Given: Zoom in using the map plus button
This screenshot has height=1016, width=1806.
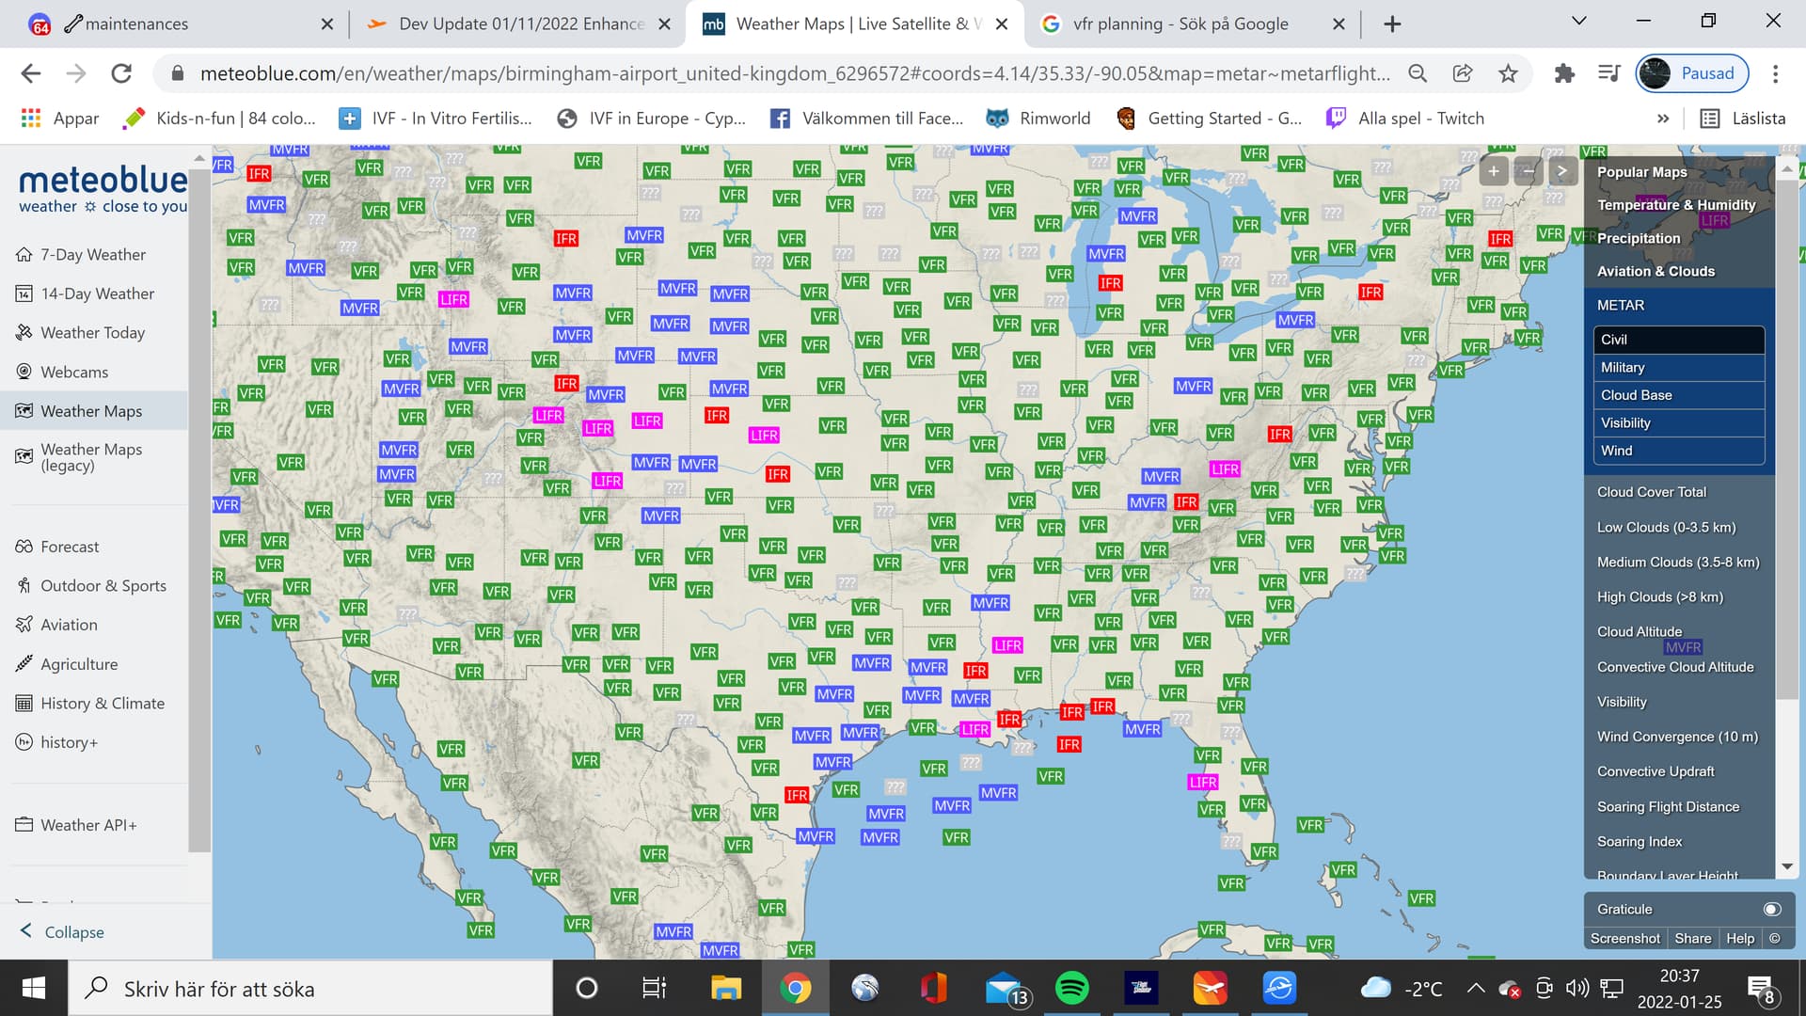Looking at the screenshot, I should tap(1493, 170).
